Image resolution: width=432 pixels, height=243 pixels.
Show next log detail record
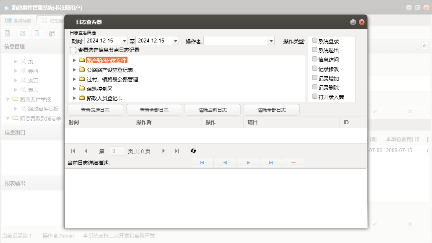click(x=248, y=162)
